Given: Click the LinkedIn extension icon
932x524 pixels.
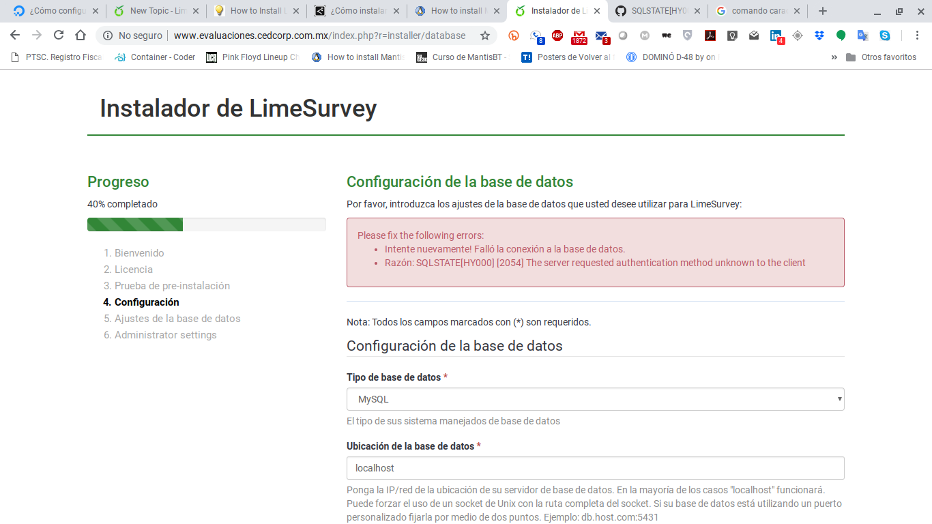Looking at the screenshot, I should 776,35.
